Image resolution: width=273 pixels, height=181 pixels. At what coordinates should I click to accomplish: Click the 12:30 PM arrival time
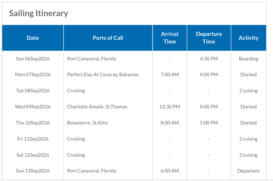click(x=170, y=107)
